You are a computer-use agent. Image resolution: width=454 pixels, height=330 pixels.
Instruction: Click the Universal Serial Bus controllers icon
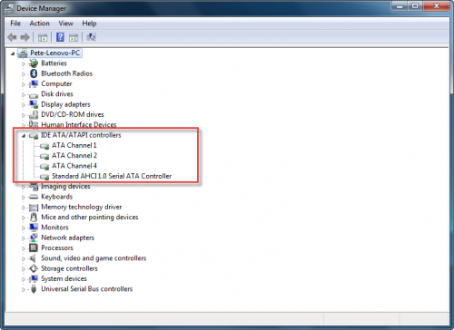pyautogui.click(x=34, y=289)
